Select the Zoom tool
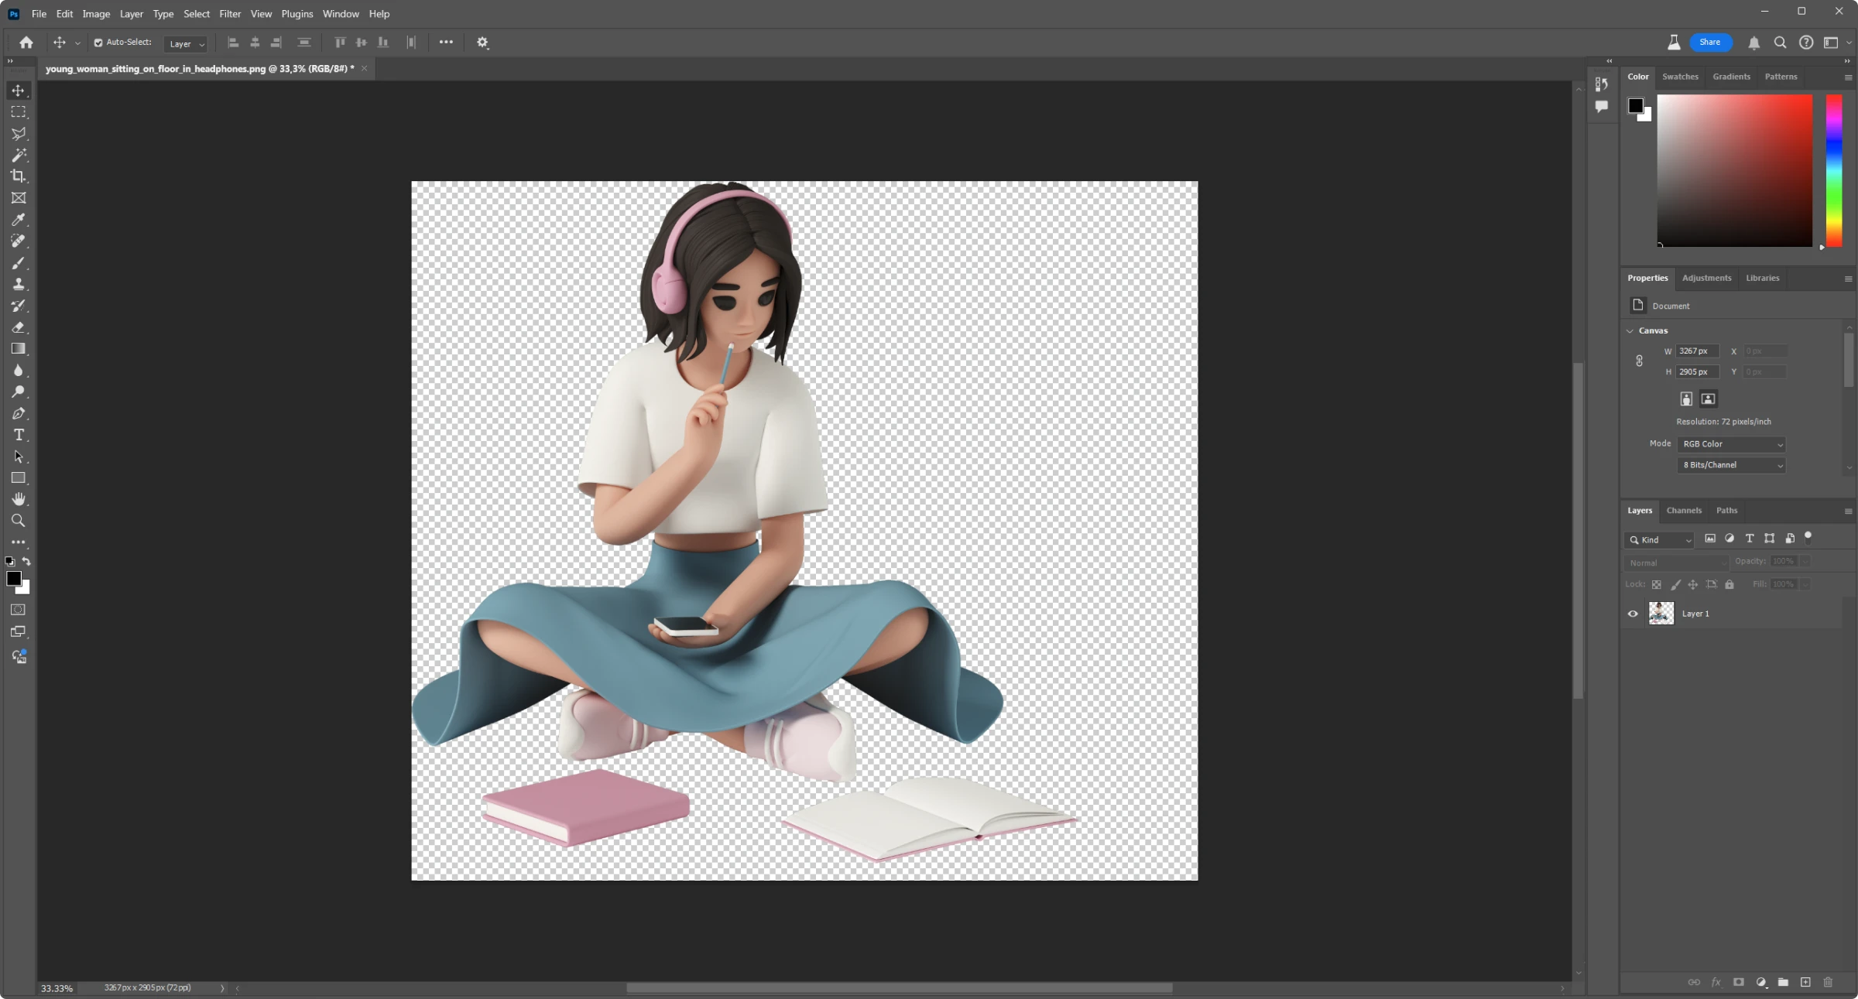Viewport: 1858px width, 999px height. pyautogui.click(x=17, y=519)
